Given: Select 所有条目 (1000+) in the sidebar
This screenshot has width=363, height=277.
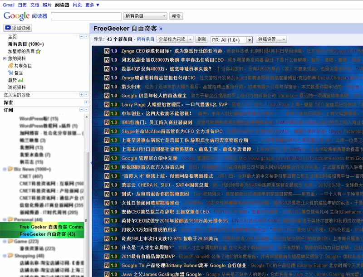Looking at the screenshot, I should pyautogui.click(x=26, y=44).
